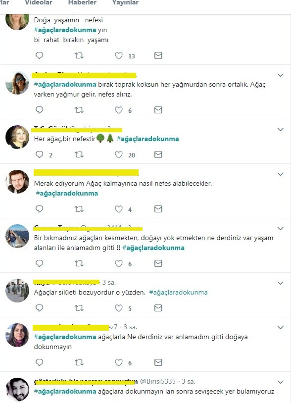291x403 pixels.
Task: Open options chevron for "bırak toprak koksun" tweet
Action: tap(281, 75)
